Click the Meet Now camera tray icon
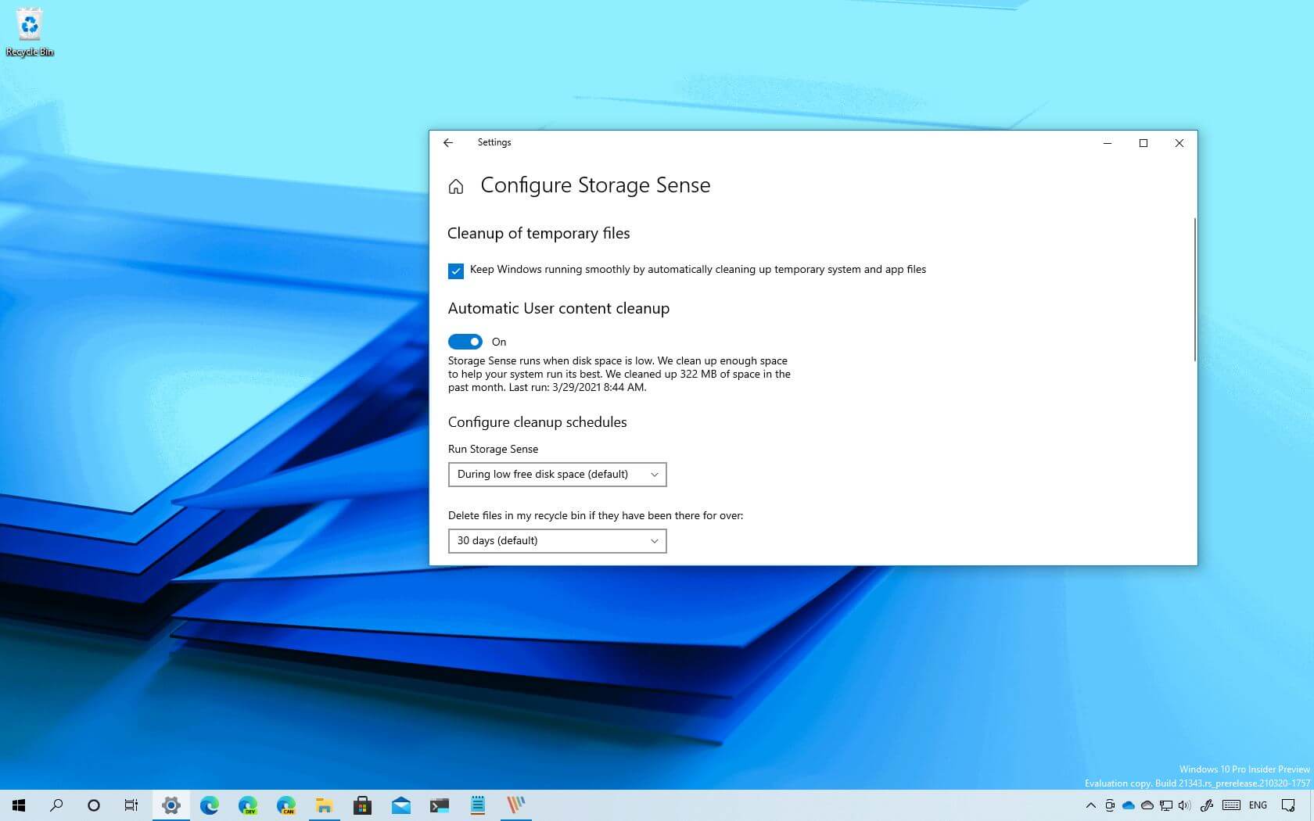This screenshot has height=821, width=1314. [x=1110, y=805]
